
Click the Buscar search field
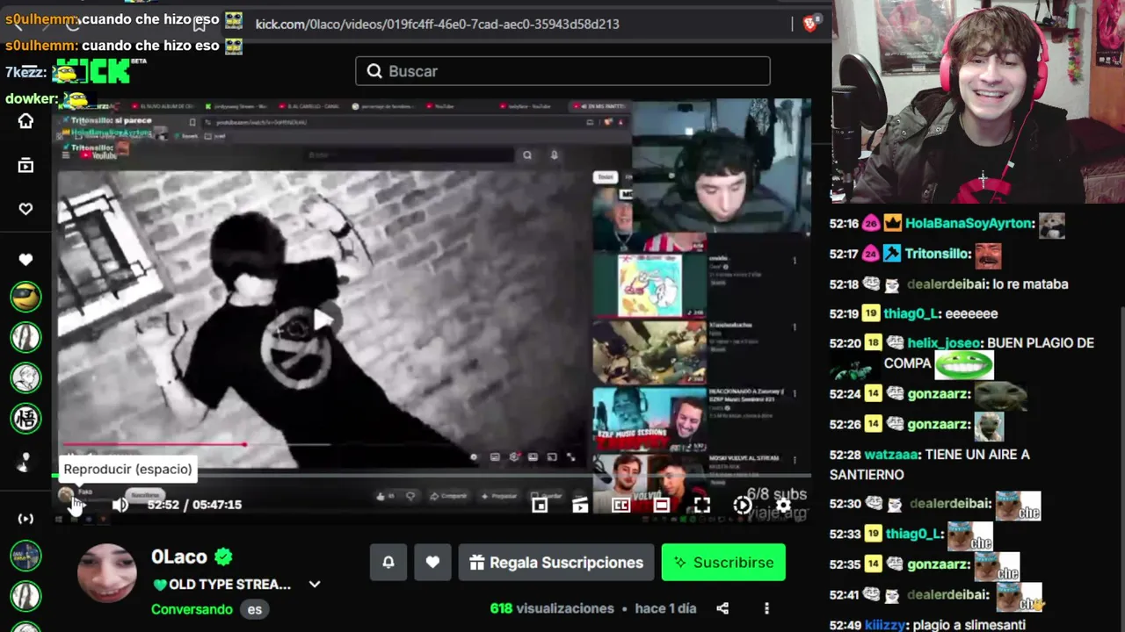point(562,71)
